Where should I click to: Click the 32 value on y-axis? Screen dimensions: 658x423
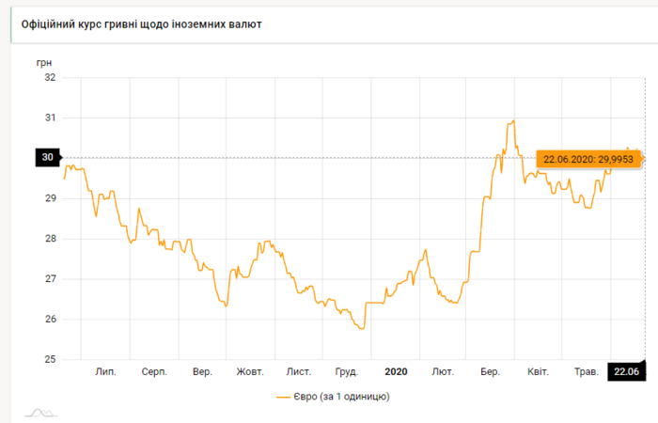pos(50,78)
